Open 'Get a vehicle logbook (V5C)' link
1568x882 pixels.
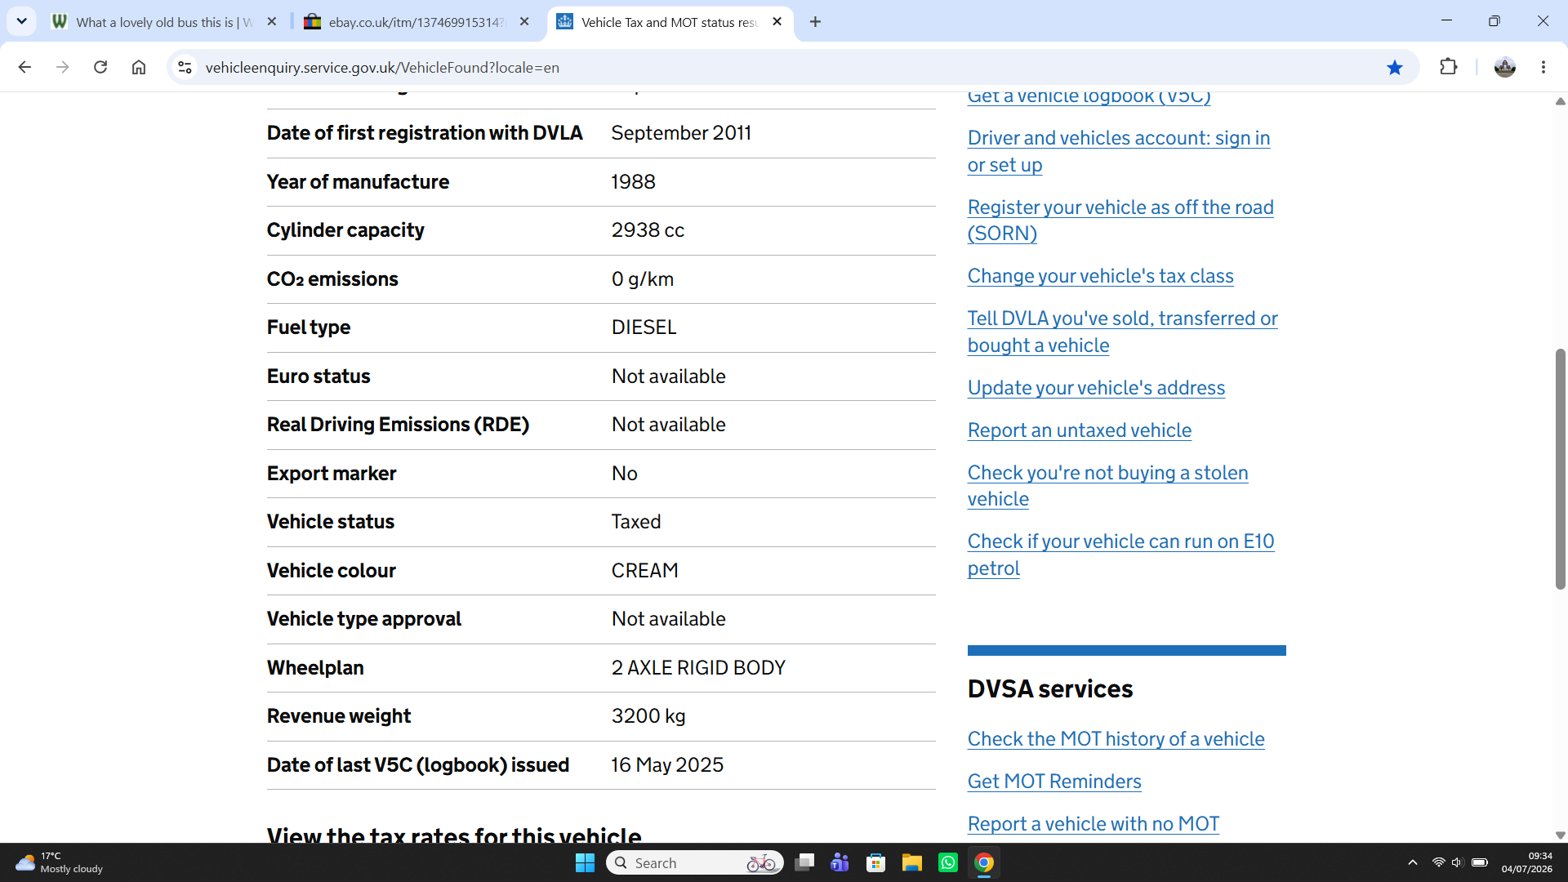1089,98
